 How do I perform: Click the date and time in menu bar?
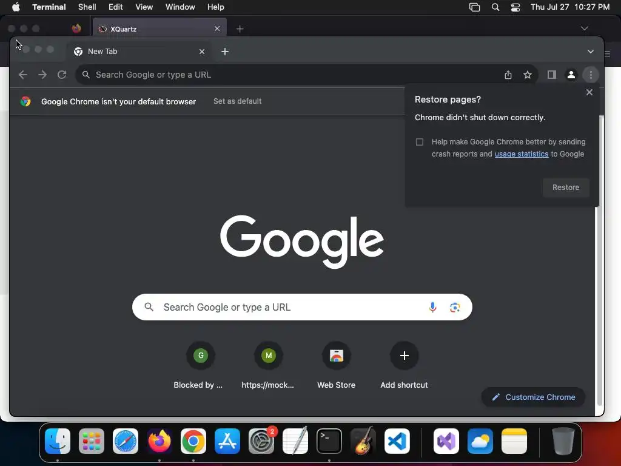tap(570, 7)
